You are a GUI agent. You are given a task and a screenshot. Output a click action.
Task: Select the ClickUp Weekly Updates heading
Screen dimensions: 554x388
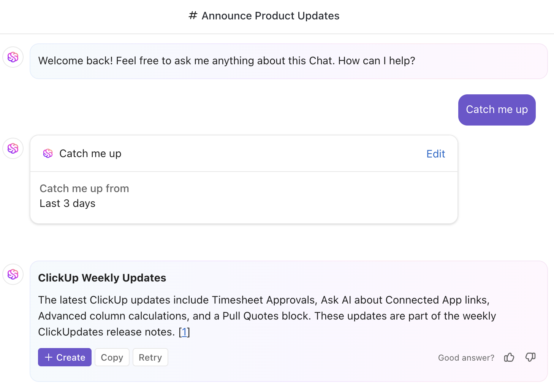pos(102,278)
